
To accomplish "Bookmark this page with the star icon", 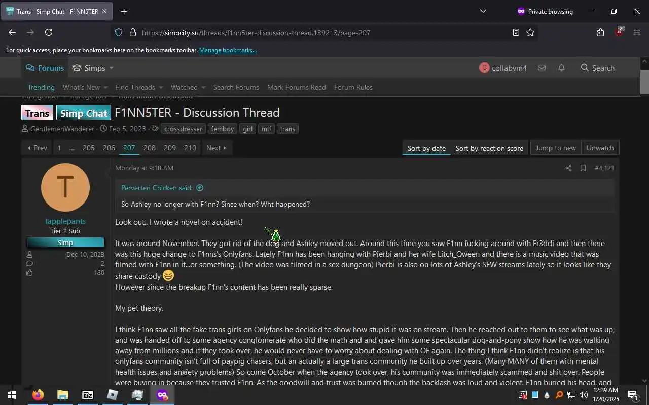I will tap(530, 32).
